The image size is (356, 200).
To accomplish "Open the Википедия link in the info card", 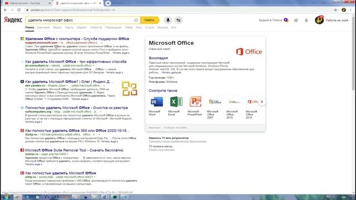I will click(x=158, y=58).
